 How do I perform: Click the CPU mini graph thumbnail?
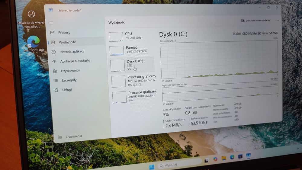coord(116,37)
